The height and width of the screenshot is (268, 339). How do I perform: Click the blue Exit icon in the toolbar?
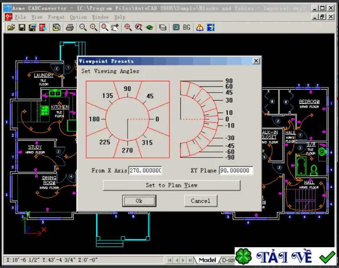[x=210, y=27]
